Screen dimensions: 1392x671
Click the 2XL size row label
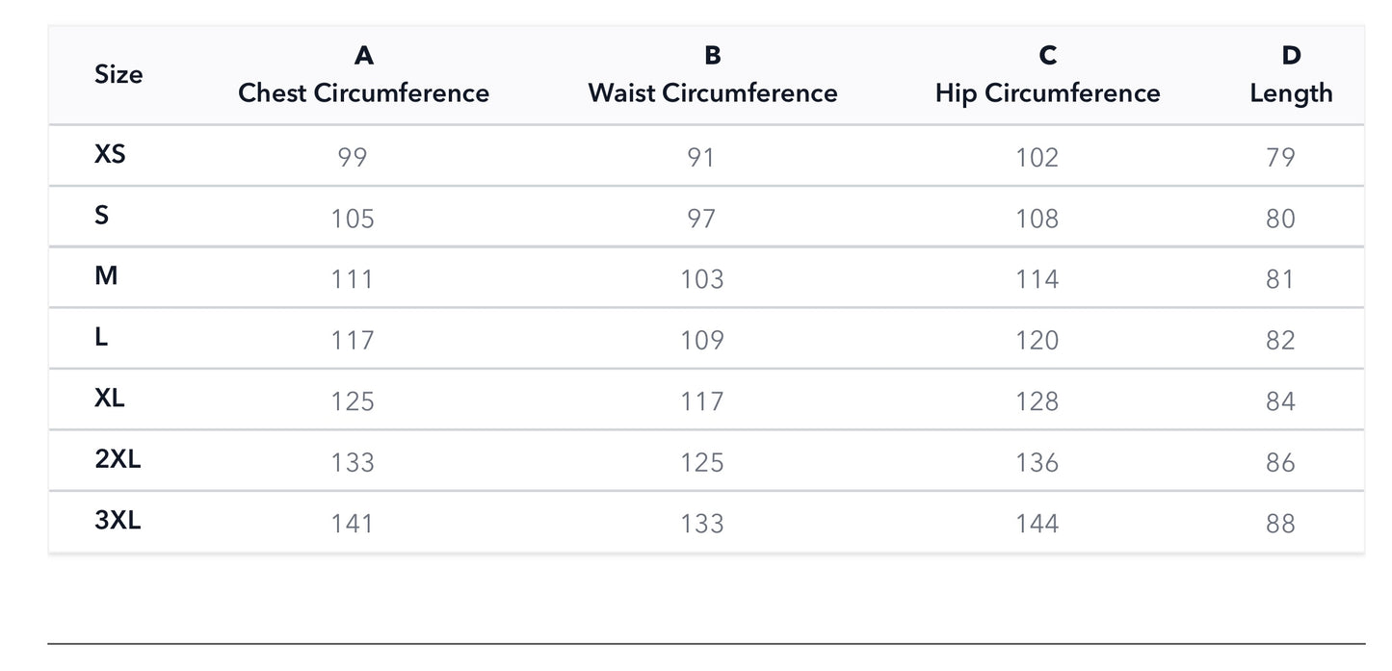pyautogui.click(x=118, y=460)
